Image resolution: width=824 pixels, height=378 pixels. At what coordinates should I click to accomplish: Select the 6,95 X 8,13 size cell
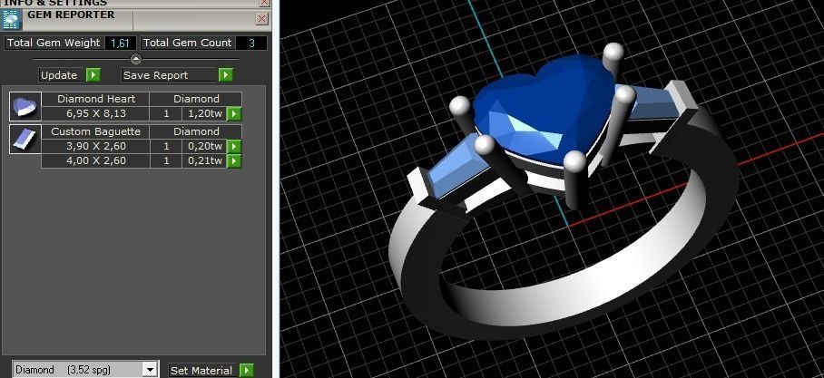pyautogui.click(x=95, y=113)
